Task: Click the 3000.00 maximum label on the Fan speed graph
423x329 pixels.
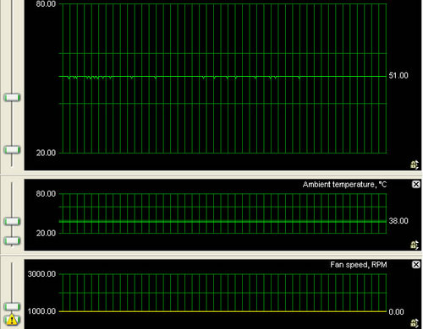Action: [x=41, y=274]
